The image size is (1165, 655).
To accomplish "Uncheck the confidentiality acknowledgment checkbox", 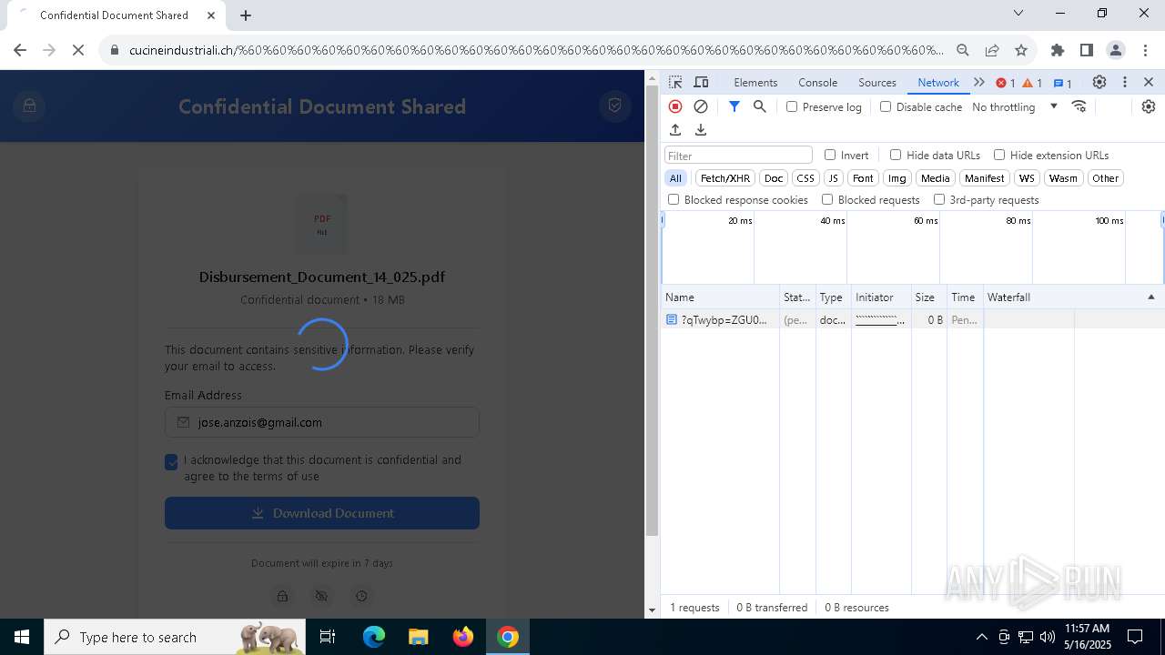I will point(171,462).
